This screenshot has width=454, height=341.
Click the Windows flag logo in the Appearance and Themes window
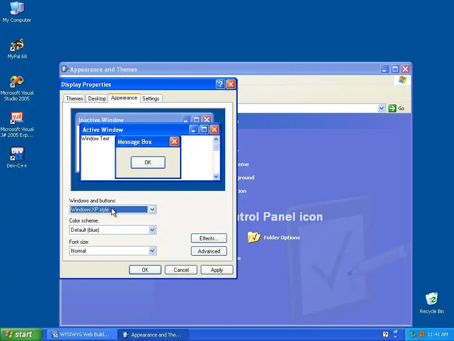point(402,80)
